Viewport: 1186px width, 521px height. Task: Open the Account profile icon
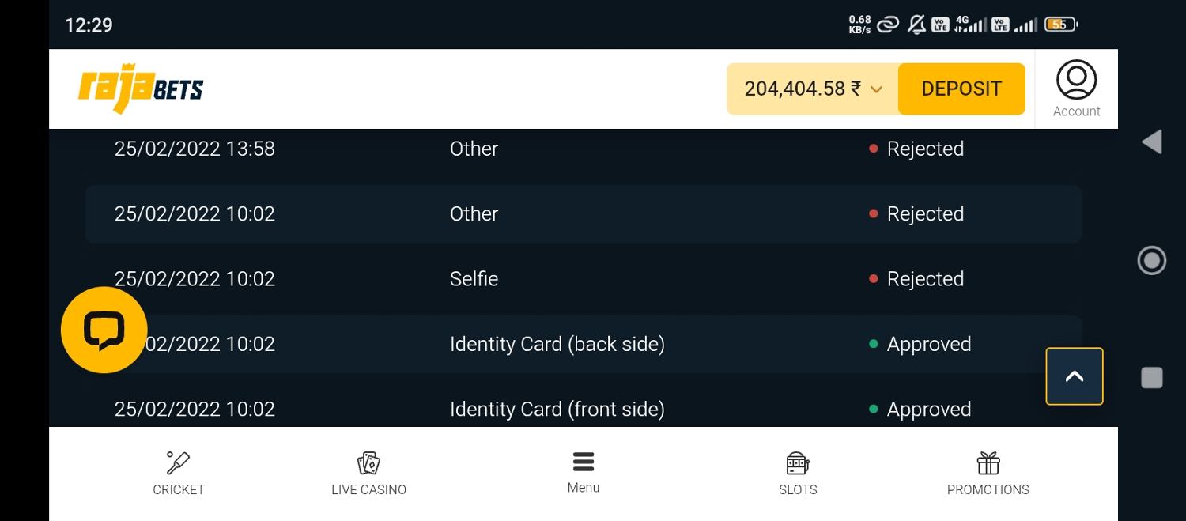coord(1076,80)
